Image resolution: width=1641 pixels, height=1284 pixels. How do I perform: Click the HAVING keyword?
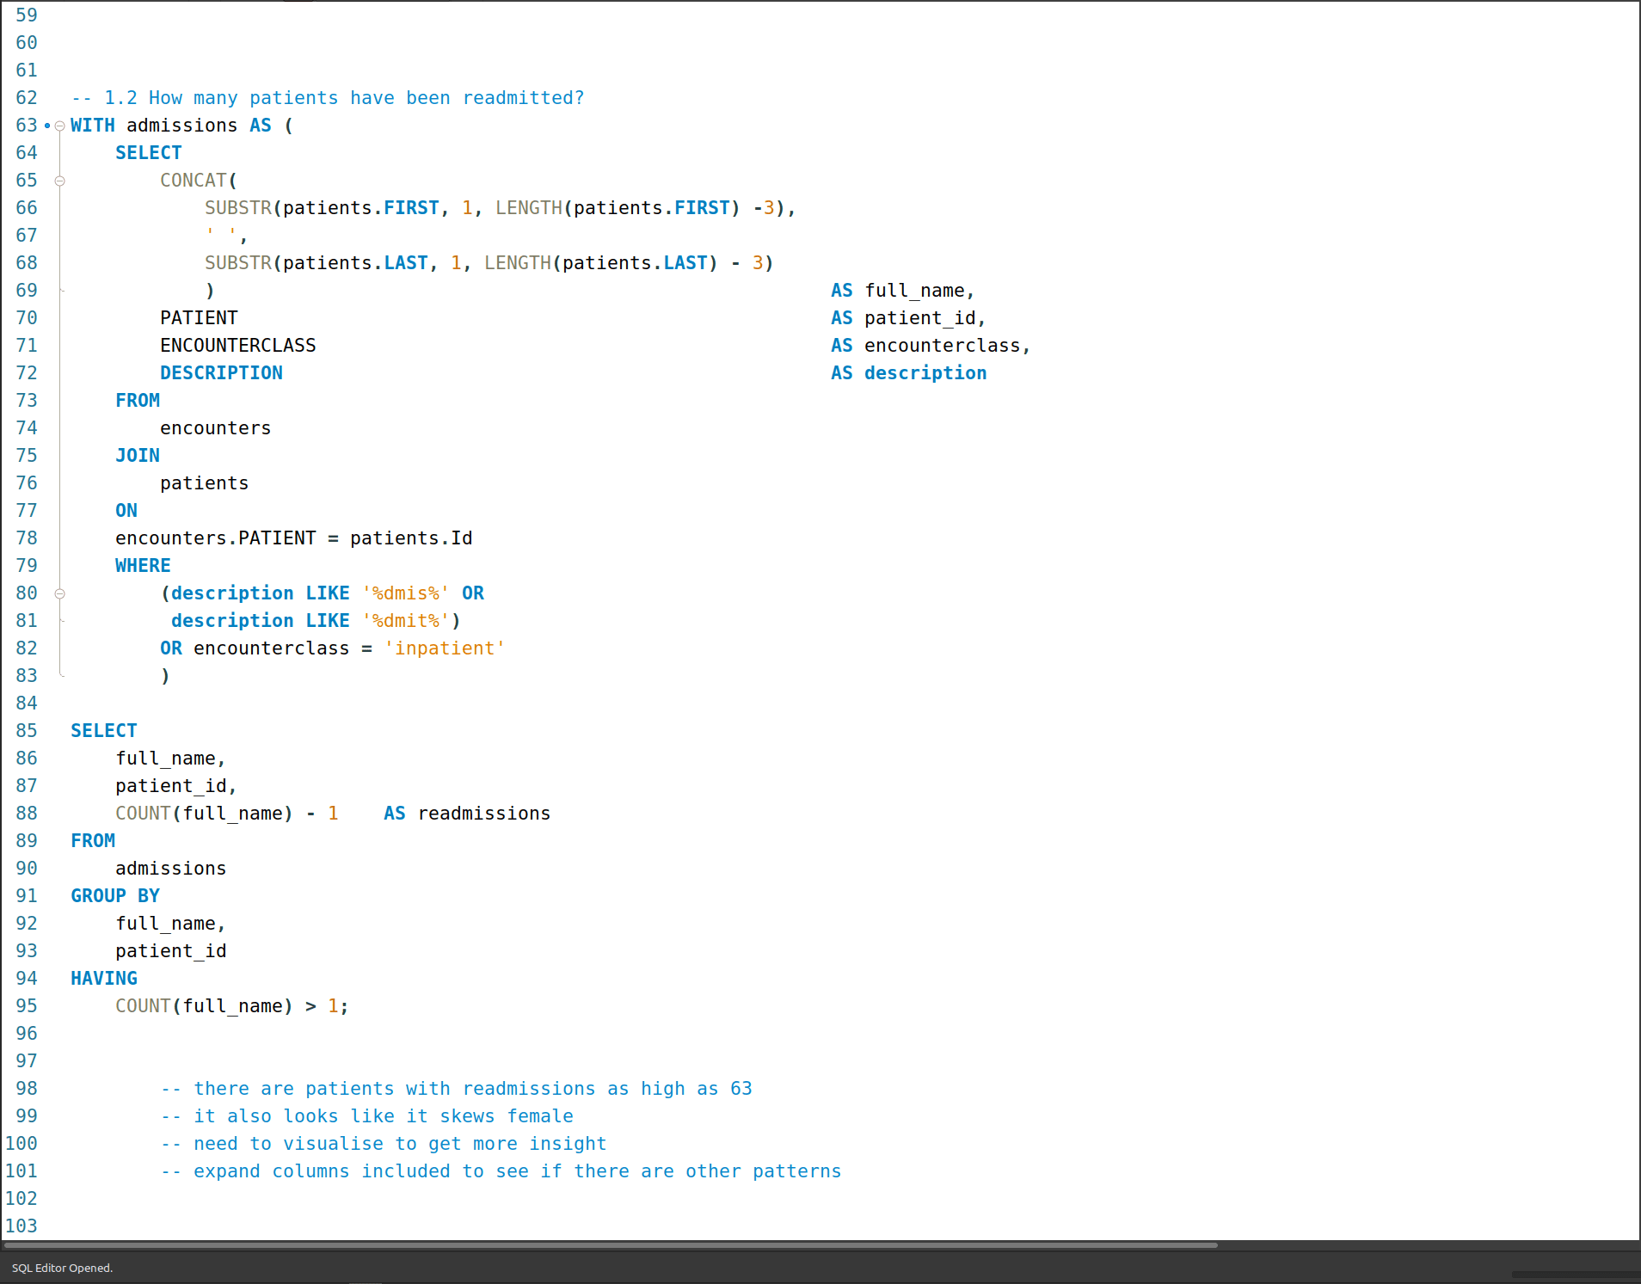pos(104,979)
